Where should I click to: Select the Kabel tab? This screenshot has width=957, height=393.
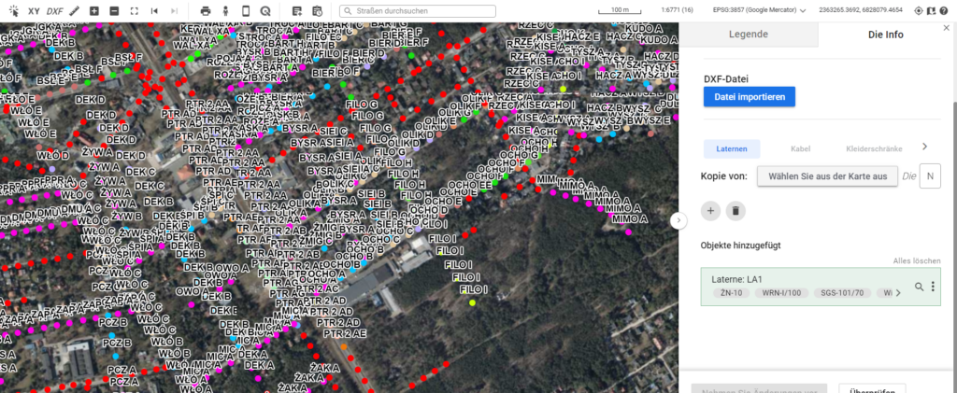pos(800,148)
